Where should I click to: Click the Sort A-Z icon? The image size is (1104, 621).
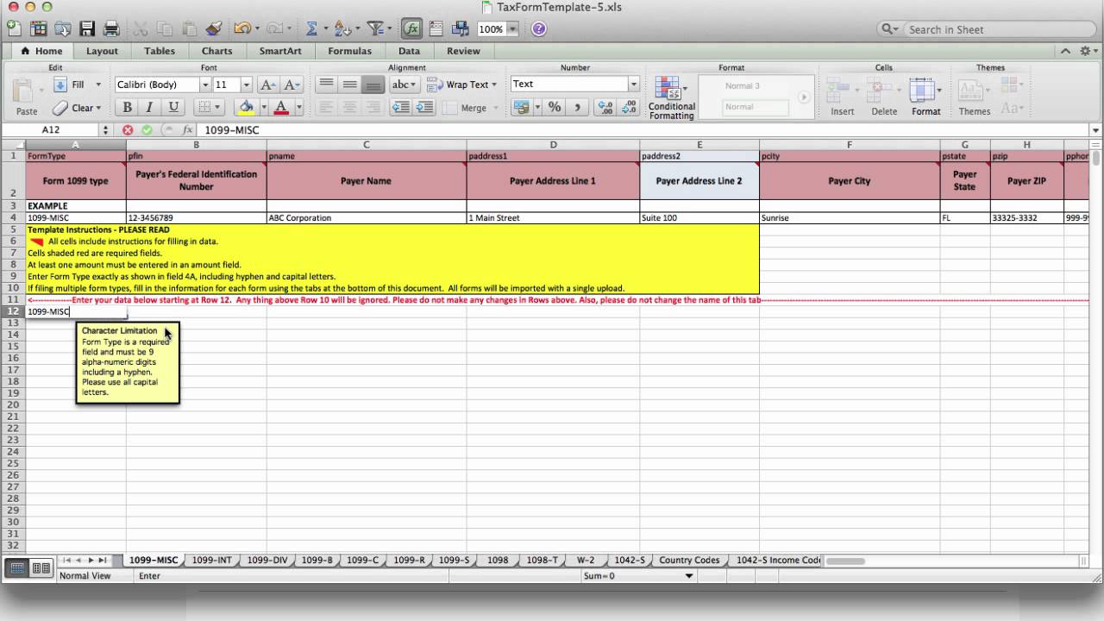342,28
